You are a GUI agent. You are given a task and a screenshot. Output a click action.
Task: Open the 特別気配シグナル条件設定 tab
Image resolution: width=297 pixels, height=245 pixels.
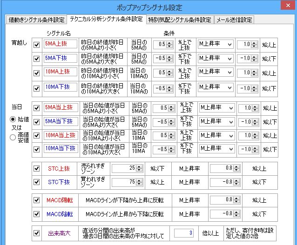180,20
